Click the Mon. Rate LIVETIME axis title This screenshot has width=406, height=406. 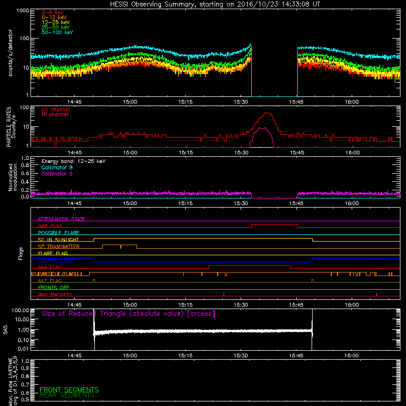(13, 381)
